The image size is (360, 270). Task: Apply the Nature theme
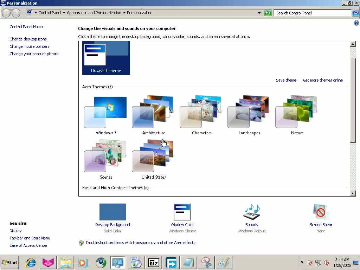297,115
